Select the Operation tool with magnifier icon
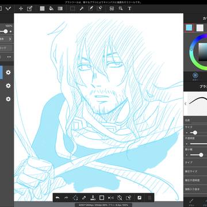 (x=121, y=9)
